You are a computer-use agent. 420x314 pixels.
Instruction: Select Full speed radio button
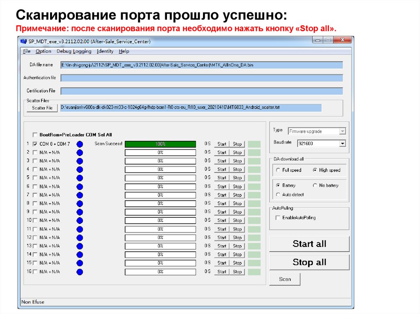point(278,170)
